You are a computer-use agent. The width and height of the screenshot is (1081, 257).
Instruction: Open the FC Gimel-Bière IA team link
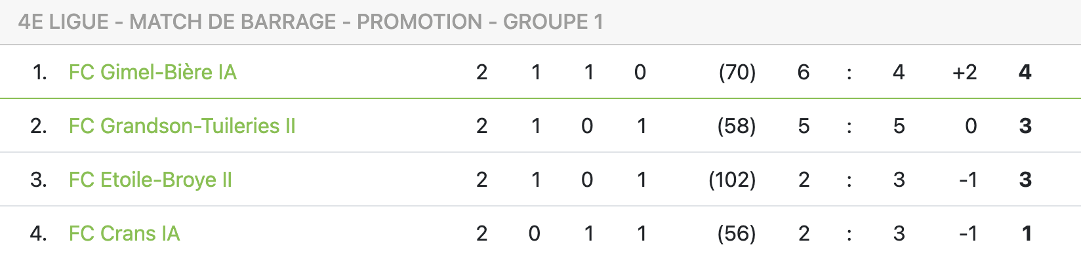[152, 72]
